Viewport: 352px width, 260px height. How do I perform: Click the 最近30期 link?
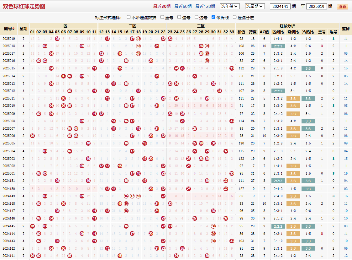click(x=162, y=6)
